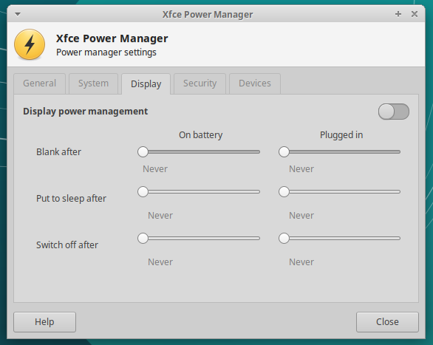The width and height of the screenshot is (433, 345).
Task: Close the Xfce Power Manager window
Action: [x=415, y=14]
